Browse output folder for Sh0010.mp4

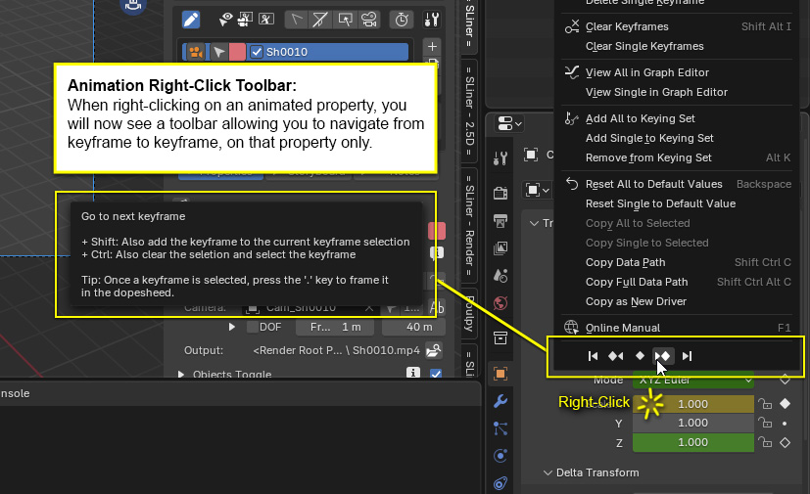(x=433, y=350)
